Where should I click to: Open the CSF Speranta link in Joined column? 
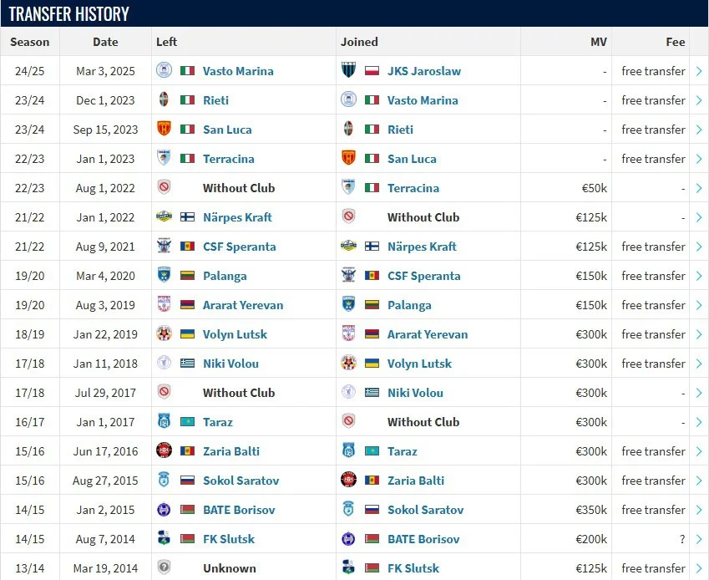(423, 276)
